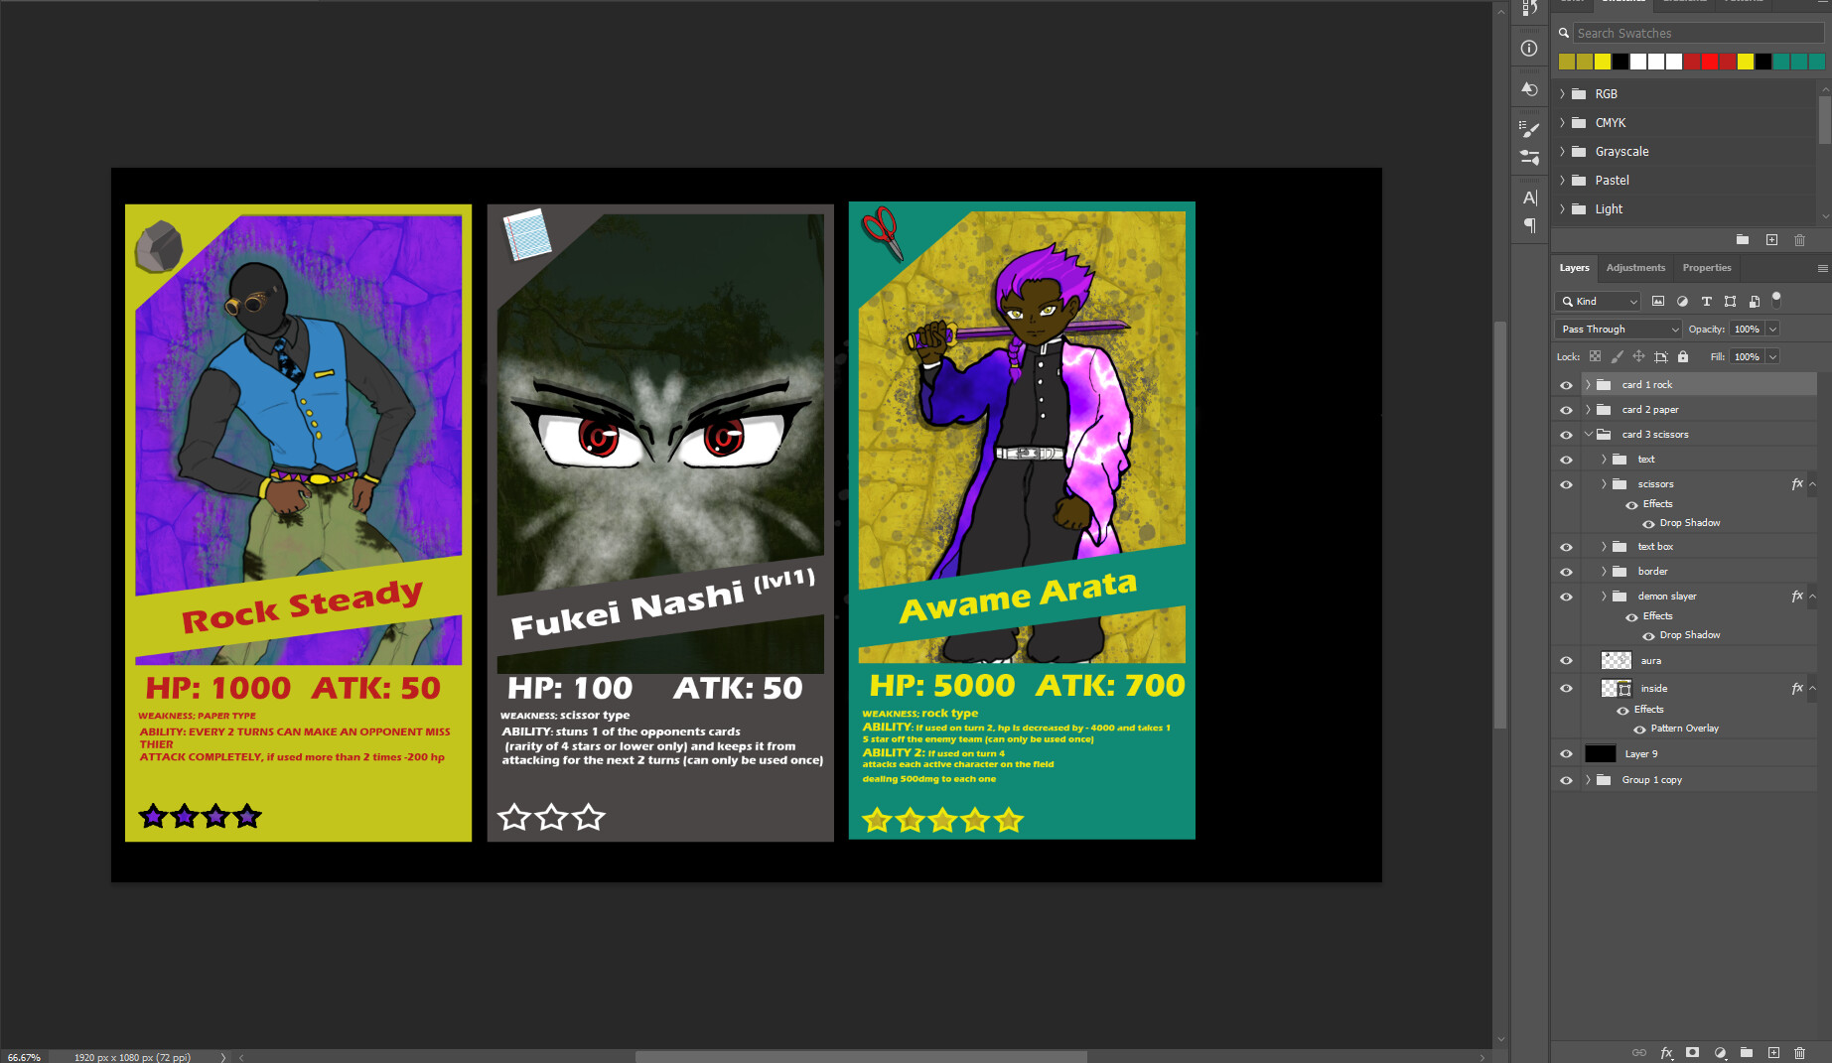Image resolution: width=1832 pixels, height=1063 pixels.
Task: Switch to the Adjustments tab
Action: [x=1635, y=267]
